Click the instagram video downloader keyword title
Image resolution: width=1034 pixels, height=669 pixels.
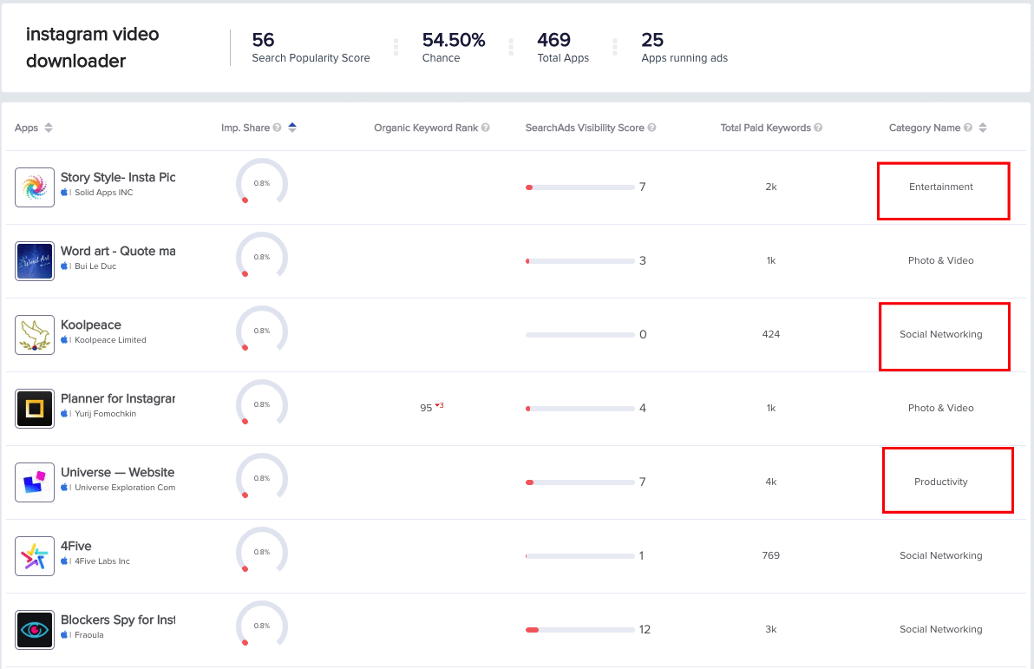pos(92,48)
